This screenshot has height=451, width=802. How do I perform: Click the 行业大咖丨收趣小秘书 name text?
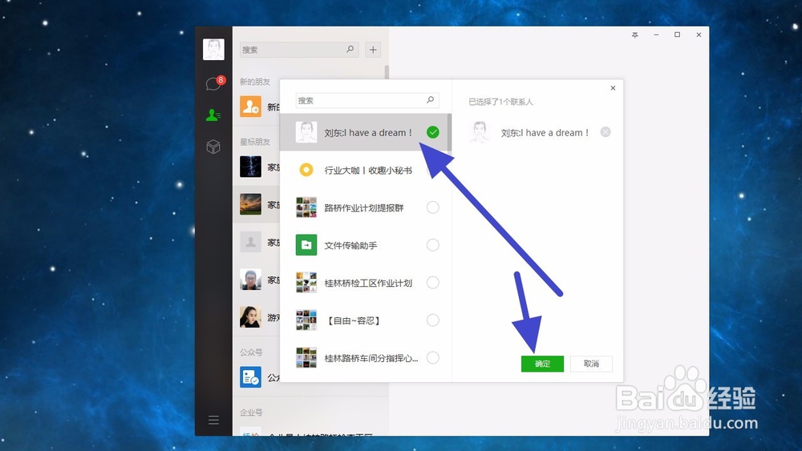[368, 170]
